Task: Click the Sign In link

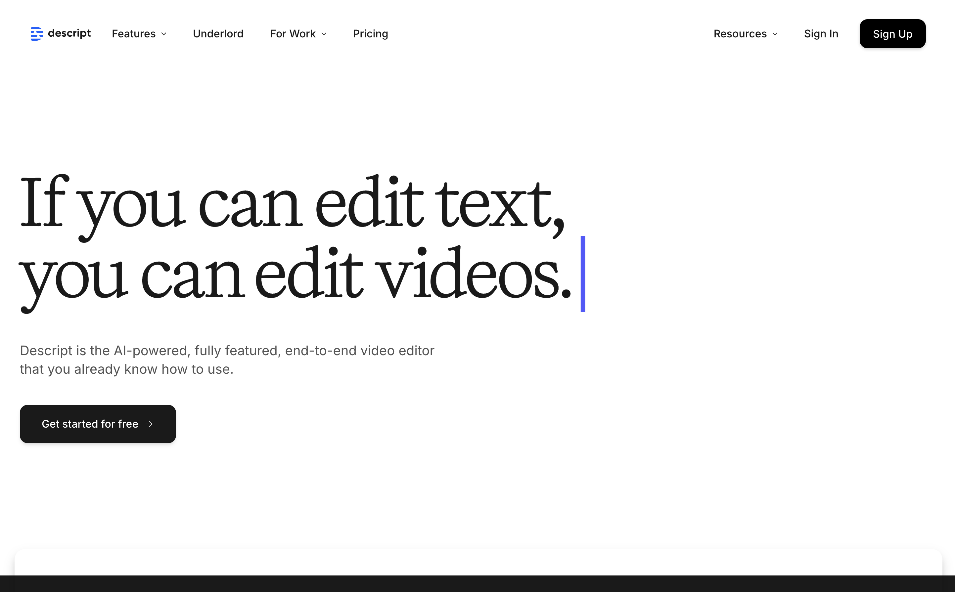Action: (821, 34)
